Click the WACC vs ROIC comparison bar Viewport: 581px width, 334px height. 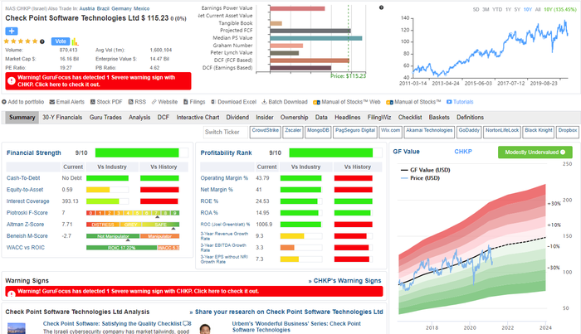pos(133,248)
